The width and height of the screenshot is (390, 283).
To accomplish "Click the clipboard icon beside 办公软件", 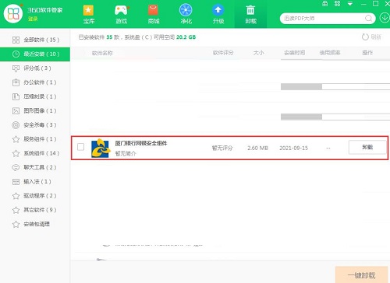I will [16, 82].
